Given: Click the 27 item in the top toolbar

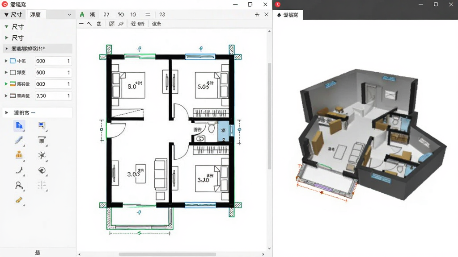Looking at the screenshot, I should pyautogui.click(x=106, y=14).
